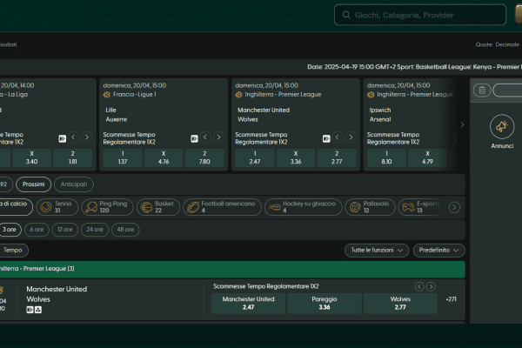The width and height of the screenshot is (522, 348).
Task: Next market arrow in La Liga card
Action: tap(86, 137)
